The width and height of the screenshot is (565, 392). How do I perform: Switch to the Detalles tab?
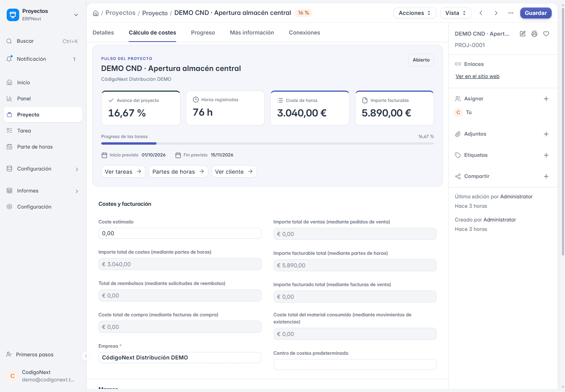pos(103,33)
